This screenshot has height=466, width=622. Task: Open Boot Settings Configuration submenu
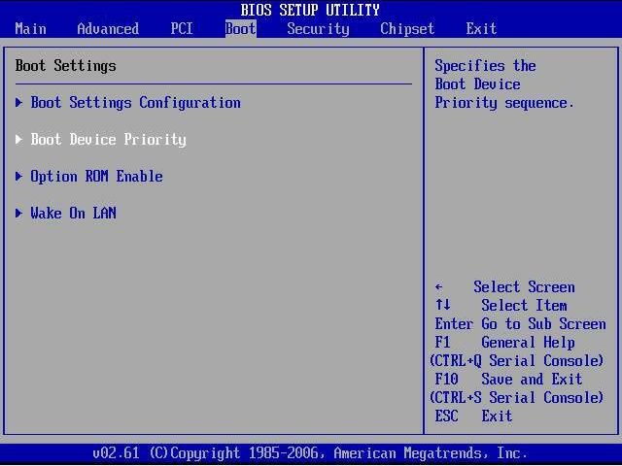[135, 103]
